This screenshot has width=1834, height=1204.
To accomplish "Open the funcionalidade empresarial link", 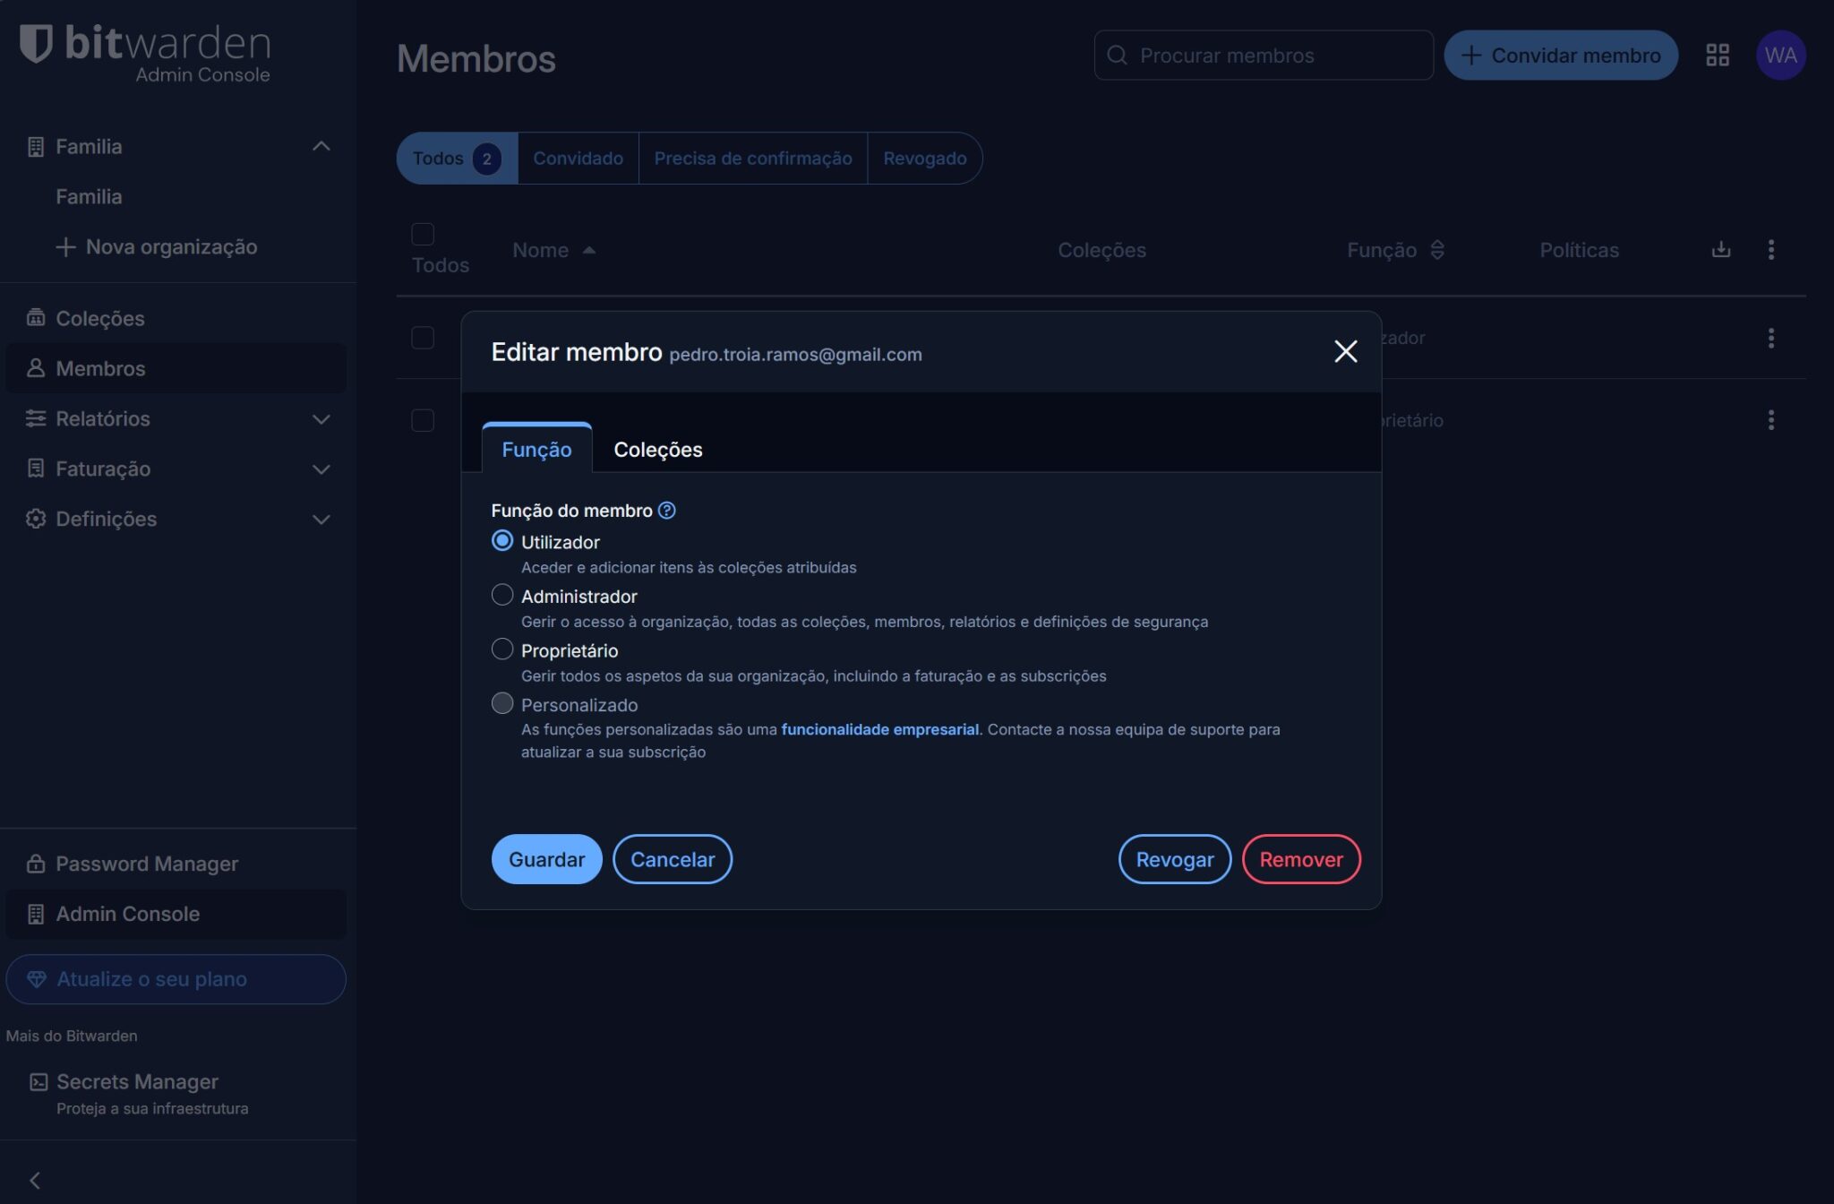I will click(x=879, y=729).
